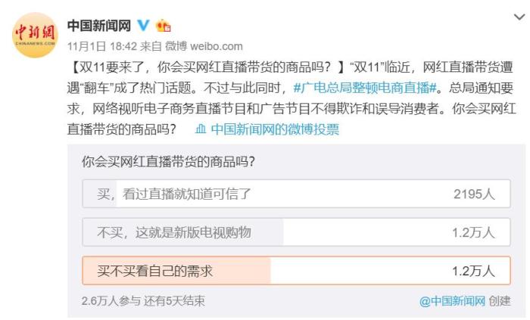Click the 2.6万人参与 participant count

pos(111,300)
